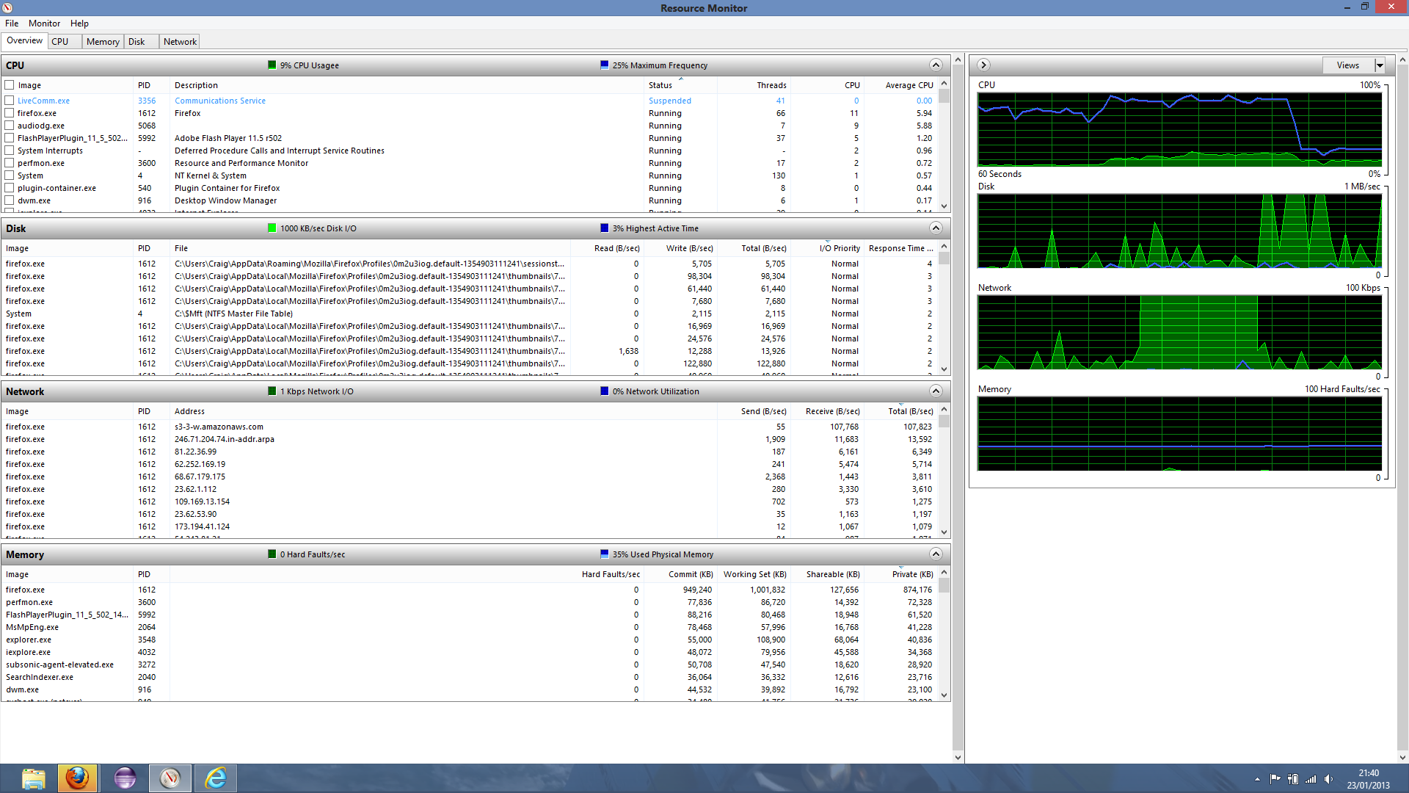Collapse the CPU section
Screen dimensions: 1409x793
point(936,65)
